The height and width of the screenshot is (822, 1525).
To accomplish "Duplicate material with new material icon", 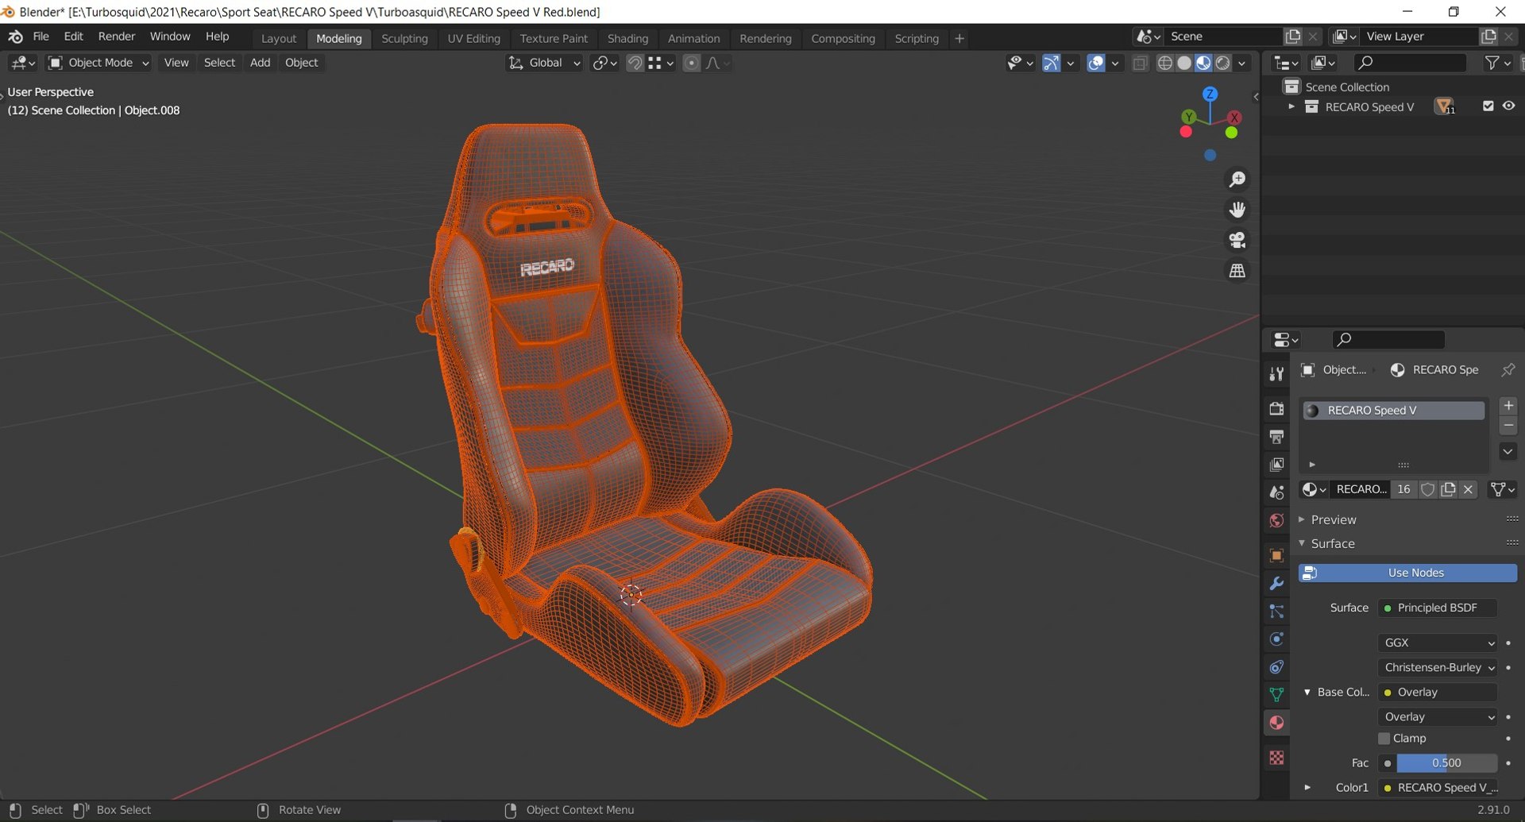I will [x=1448, y=489].
